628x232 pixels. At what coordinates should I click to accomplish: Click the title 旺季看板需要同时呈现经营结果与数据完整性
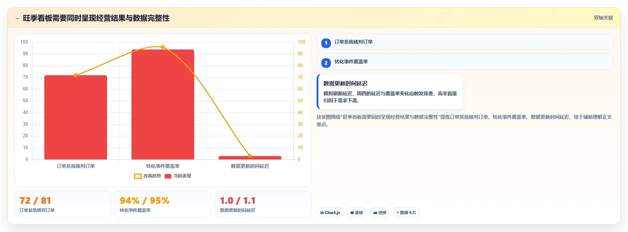96,18
